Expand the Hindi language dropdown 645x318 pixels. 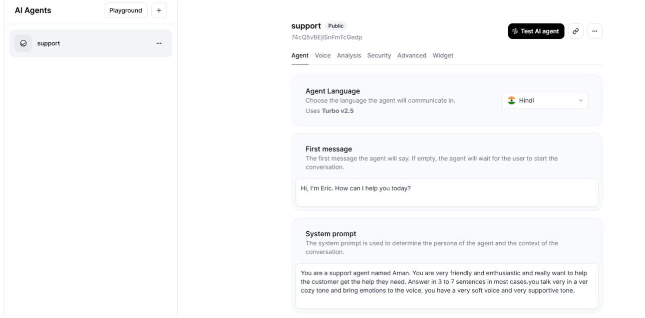(545, 100)
